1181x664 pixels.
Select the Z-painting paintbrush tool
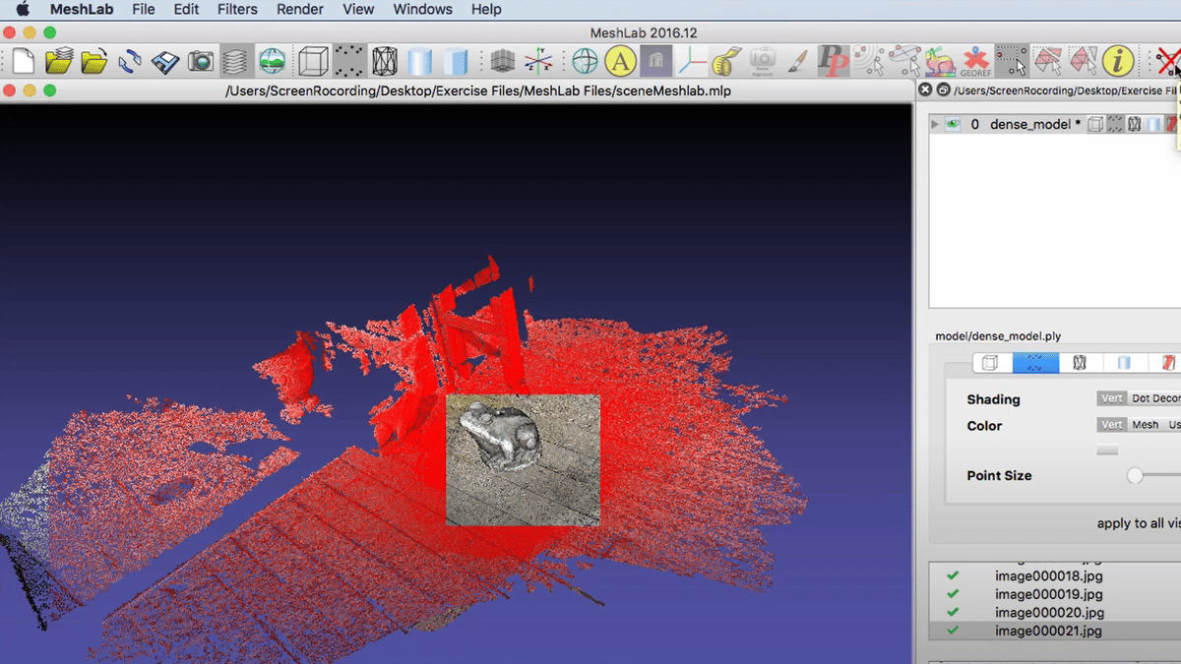(x=797, y=61)
